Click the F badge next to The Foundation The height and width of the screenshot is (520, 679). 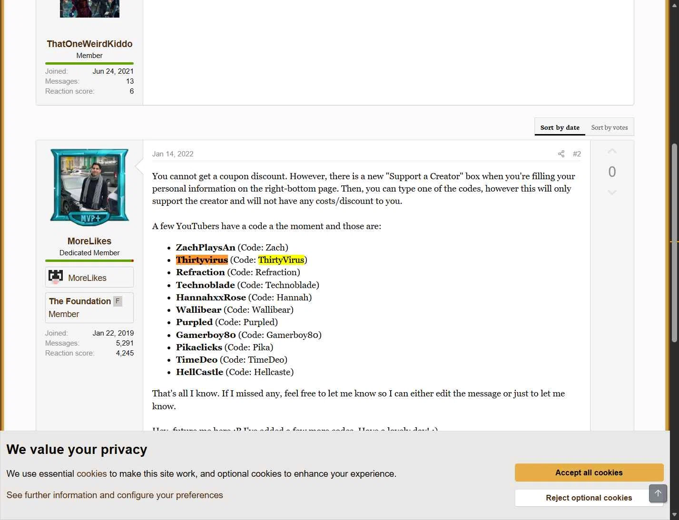118,301
